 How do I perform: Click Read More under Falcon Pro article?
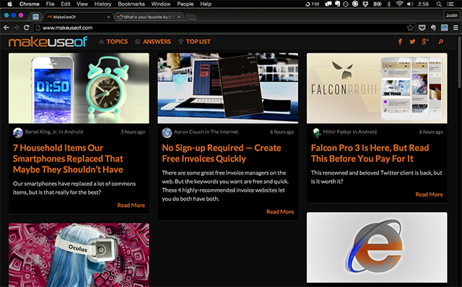(x=430, y=195)
